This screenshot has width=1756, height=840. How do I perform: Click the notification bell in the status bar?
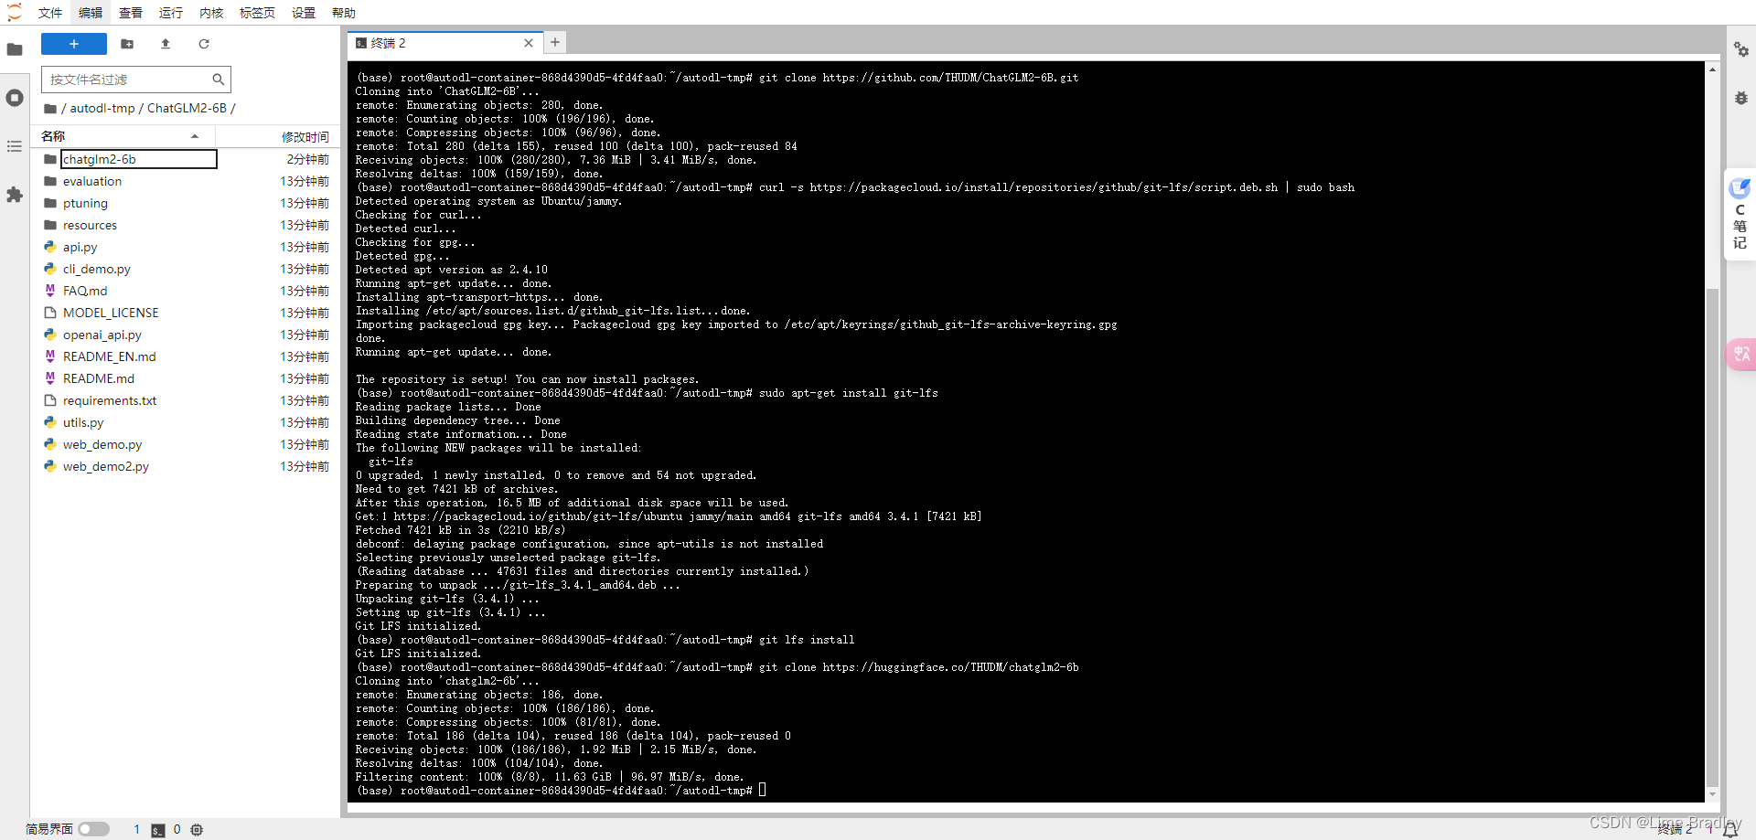(1730, 830)
